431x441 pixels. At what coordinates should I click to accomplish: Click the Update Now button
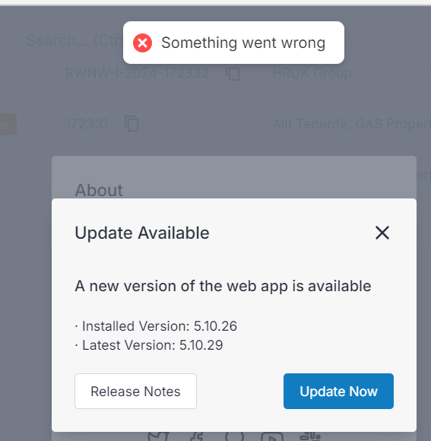(x=338, y=391)
